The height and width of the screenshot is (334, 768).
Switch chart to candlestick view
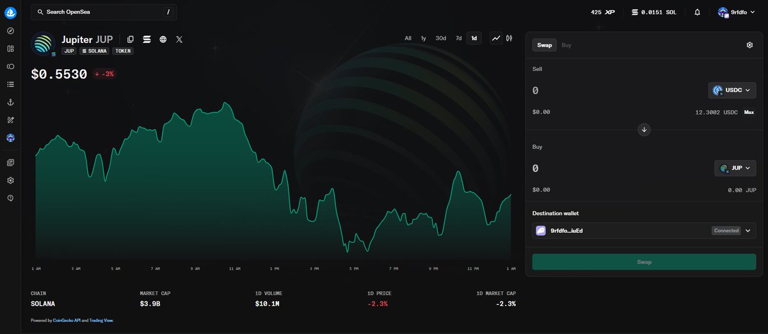pyautogui.click(x=509, y=38)
